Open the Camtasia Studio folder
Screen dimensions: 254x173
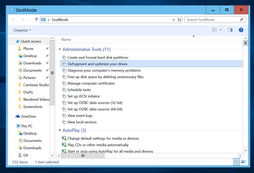(33, 85)
